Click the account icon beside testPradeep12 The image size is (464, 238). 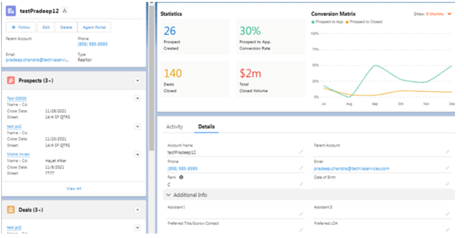(11, 11)
